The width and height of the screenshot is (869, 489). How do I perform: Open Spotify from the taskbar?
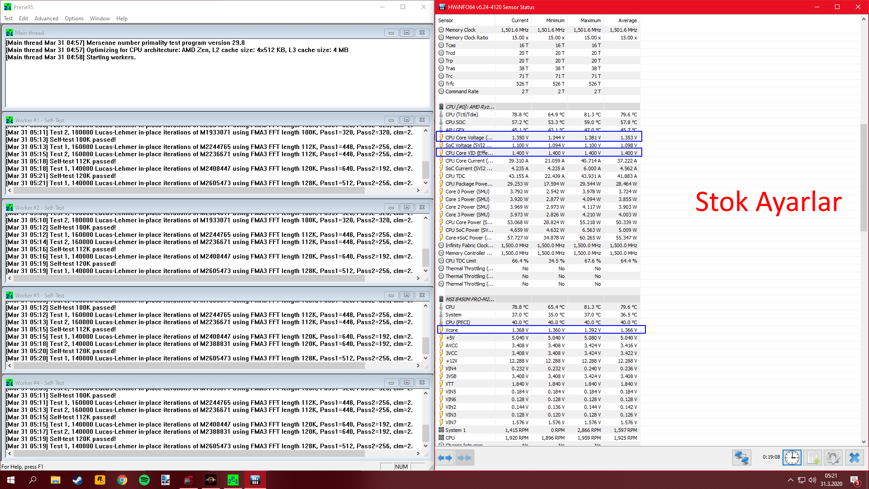tap(144, 480)
